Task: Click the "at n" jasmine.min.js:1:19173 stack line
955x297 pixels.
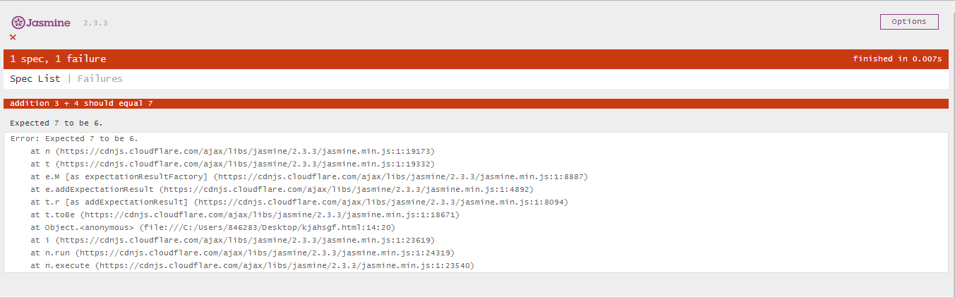Action: coord(232,151)
